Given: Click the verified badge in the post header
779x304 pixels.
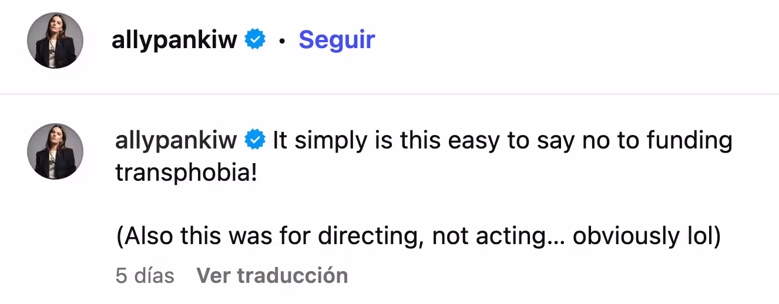Looking at the screenshot, I should (x=255, y=40).
